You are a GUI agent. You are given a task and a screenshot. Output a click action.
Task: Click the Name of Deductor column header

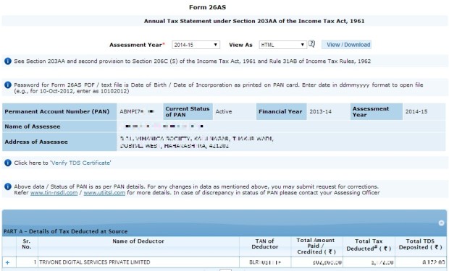[x=138, y=241]
